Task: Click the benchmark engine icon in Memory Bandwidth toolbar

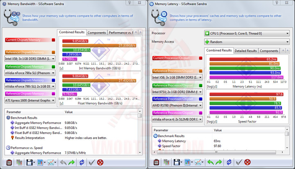Action: (9, 162)
